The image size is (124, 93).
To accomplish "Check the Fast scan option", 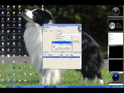I will pyautogui.click(x=58, y=48).
